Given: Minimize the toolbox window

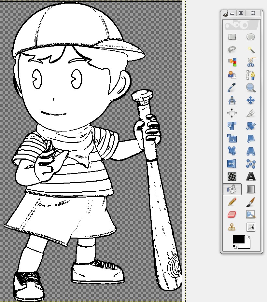Looking at the screenshot, I should click(x=232, y=14).
